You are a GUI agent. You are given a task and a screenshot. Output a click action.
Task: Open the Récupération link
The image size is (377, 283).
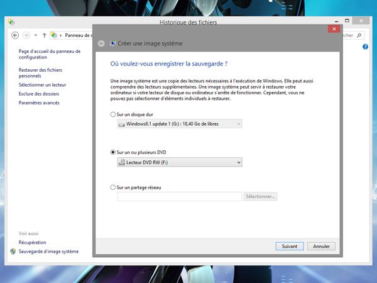[x=32, y=242]
